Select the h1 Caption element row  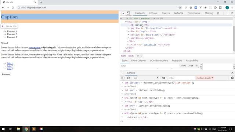click(176, 25)
